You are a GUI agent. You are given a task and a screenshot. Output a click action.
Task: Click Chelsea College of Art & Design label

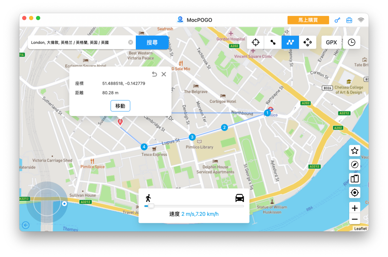click(349, 90)
